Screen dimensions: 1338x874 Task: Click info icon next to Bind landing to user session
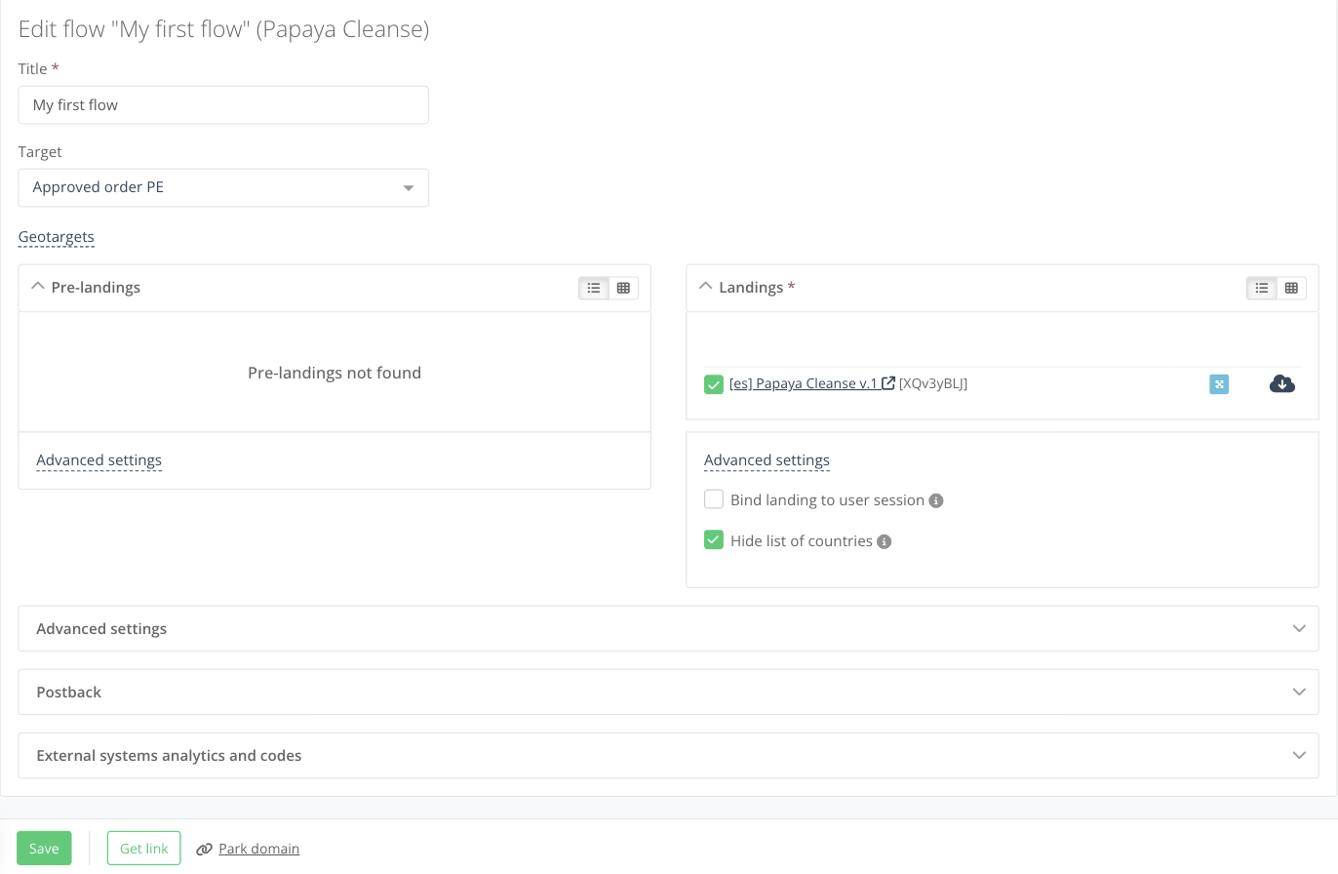tap(936, 500)
